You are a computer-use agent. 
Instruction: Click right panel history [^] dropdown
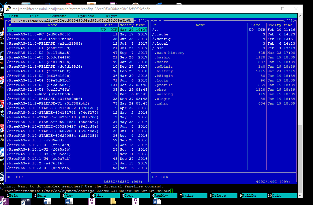(x=289, y=20)
